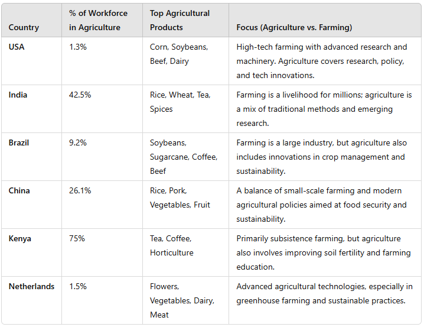
Task: Click the Focus (Agriculture vs. Farming) header
Action: [x=294, y=27]
